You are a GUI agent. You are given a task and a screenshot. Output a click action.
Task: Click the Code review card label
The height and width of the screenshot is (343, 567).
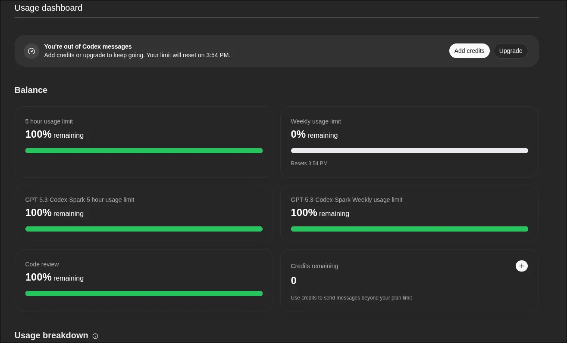tap(42, 264)
